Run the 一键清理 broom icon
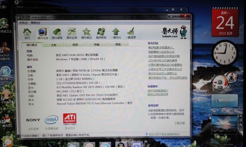Viewport: 246px width, 147px height. (131, 33)
